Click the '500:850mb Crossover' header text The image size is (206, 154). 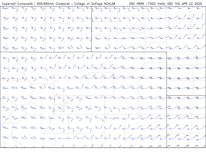click(x=53, y=4)
